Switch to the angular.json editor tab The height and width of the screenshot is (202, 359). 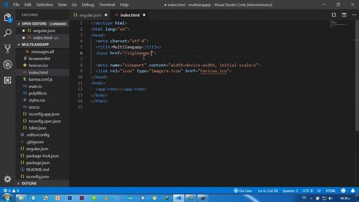(x=90, y=15)
